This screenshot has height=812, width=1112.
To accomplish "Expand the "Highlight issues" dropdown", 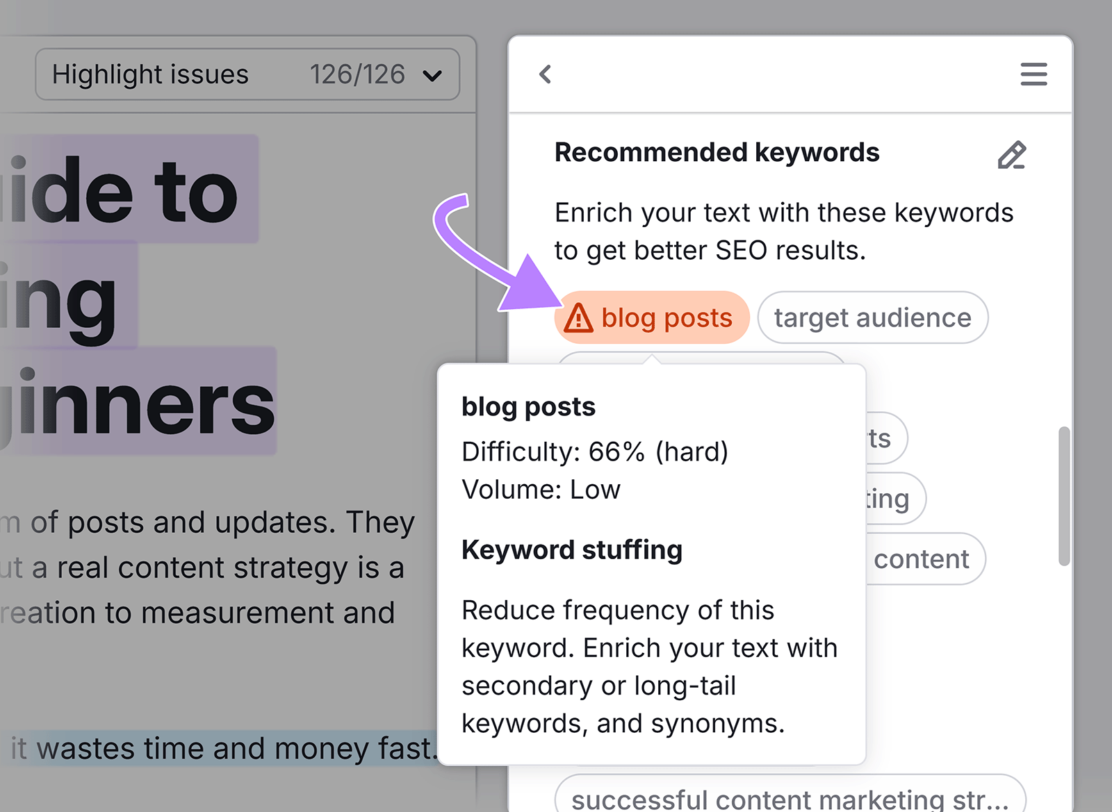I will (152, 74).
